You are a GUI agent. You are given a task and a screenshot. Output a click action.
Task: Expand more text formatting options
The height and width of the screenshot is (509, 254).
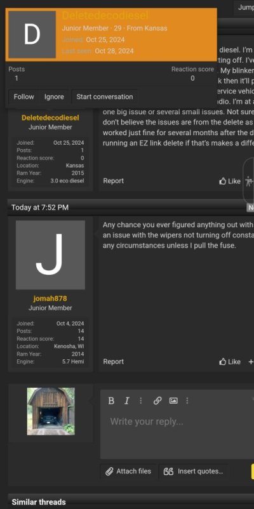pyautogui.click(x=140, y=401)
